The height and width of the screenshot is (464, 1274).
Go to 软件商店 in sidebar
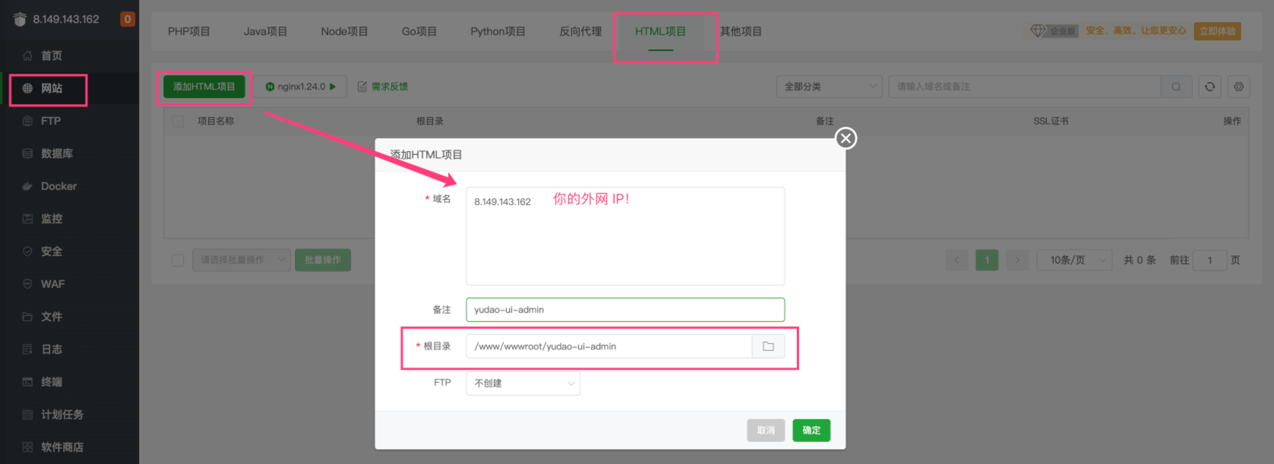click(62, 447)
